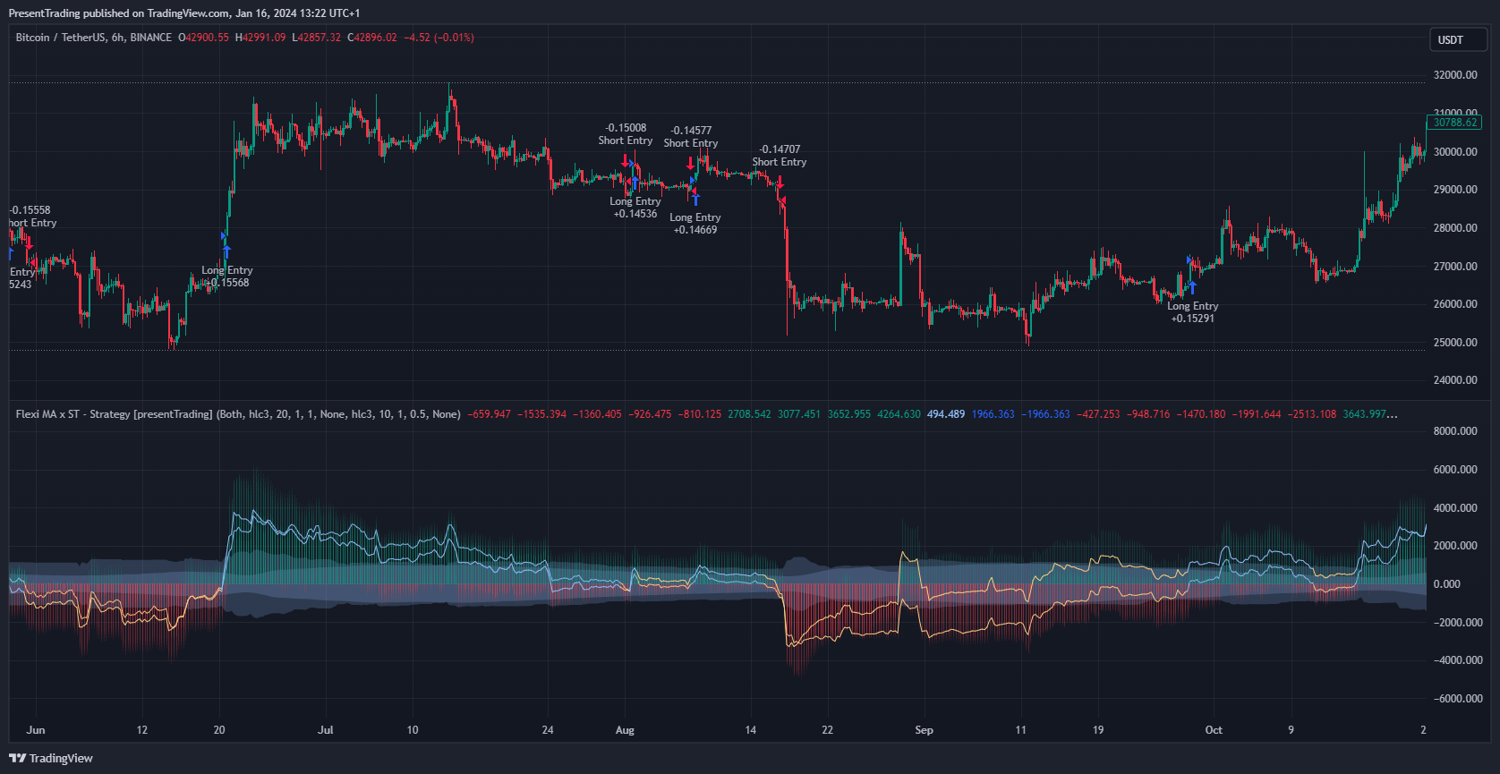Click the indicator value -2513.108

(1311, 414)
